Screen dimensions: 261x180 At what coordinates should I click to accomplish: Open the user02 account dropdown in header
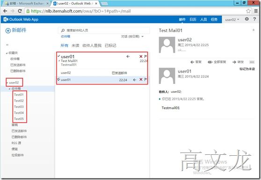pyautogui.click(x=232, y=20)
